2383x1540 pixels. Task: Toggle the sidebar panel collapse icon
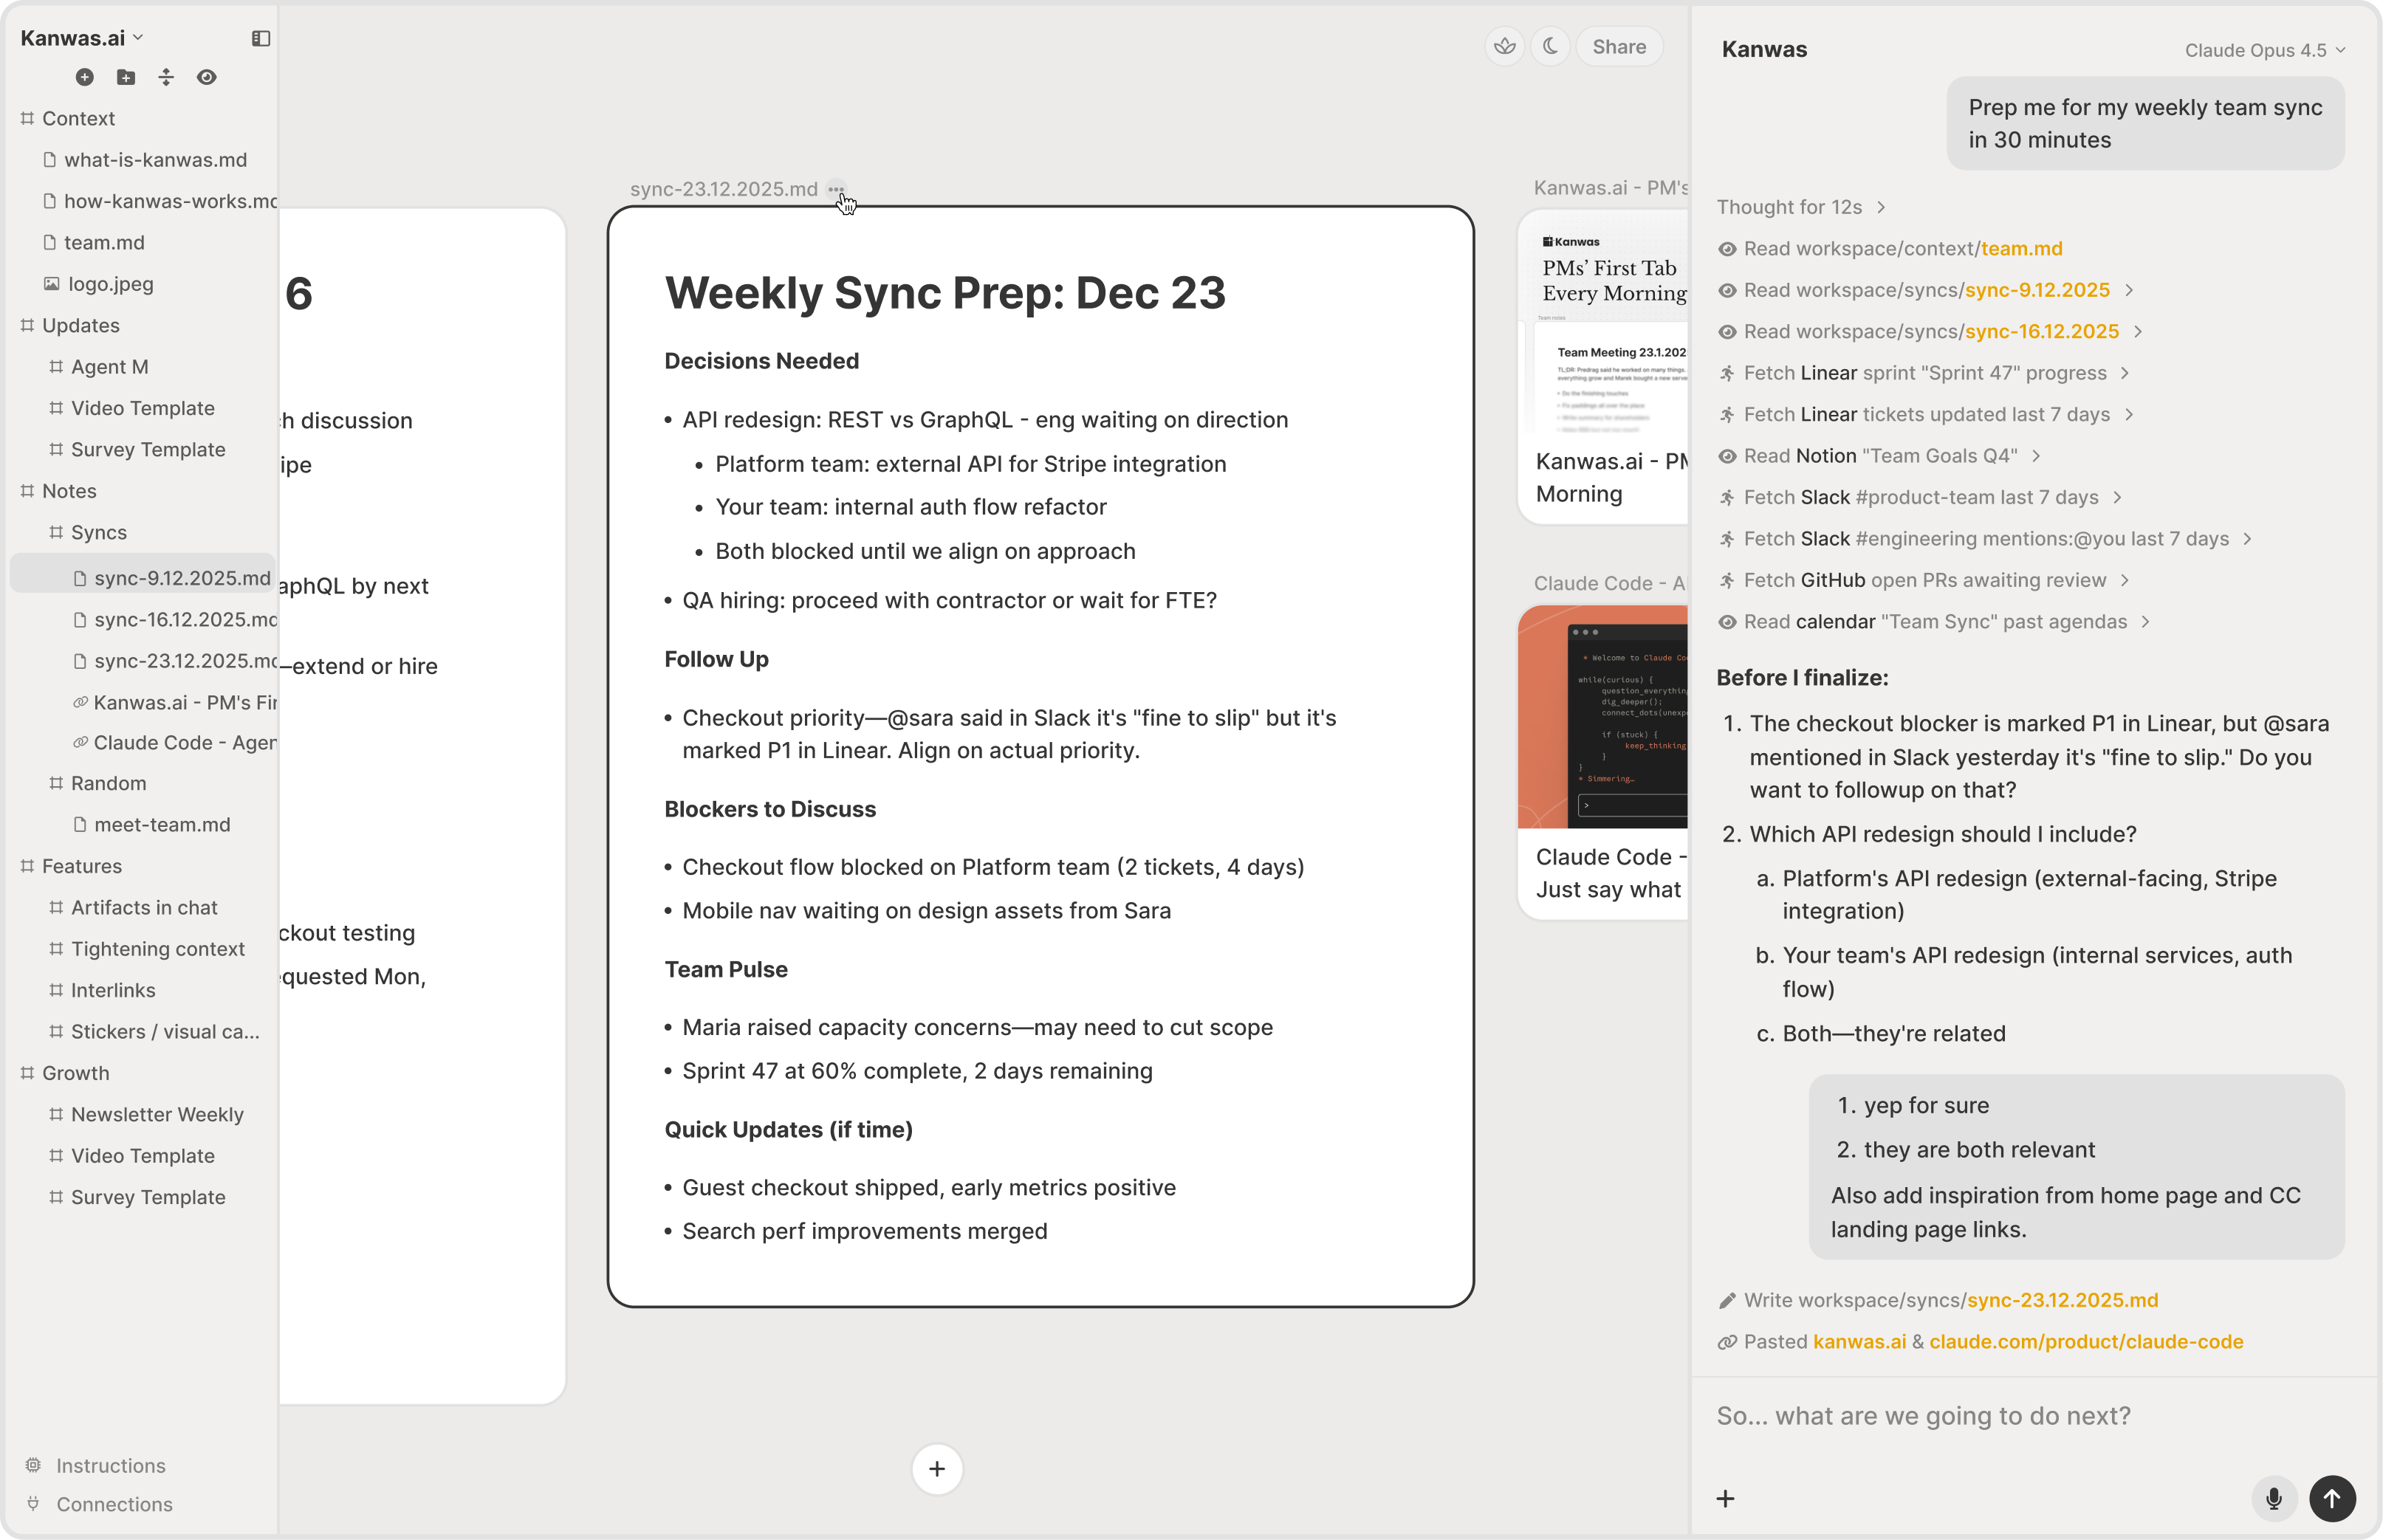pyautogui.click(x=261, y=38)
